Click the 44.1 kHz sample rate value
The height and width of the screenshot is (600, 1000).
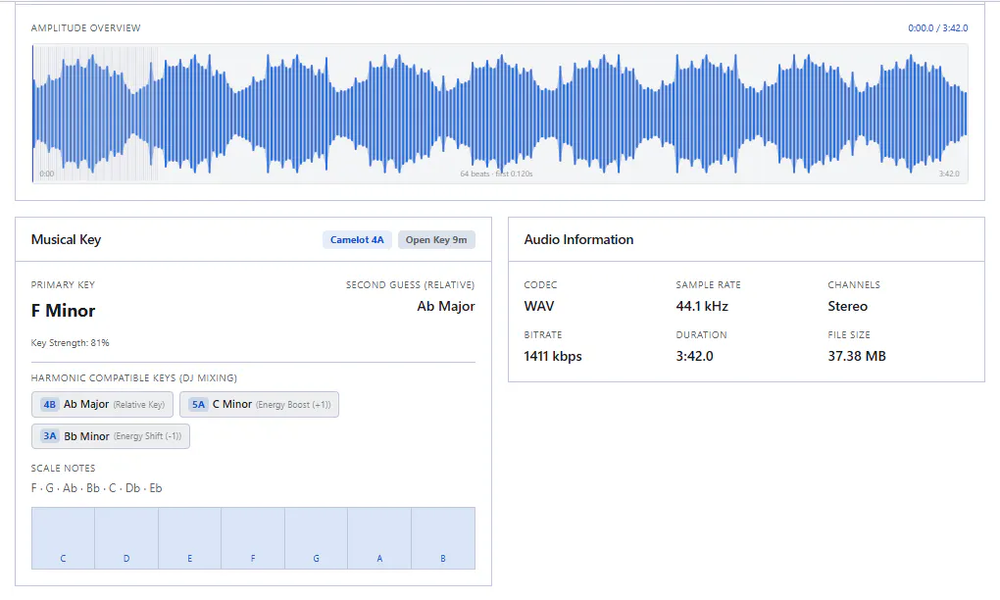point(702,306)
